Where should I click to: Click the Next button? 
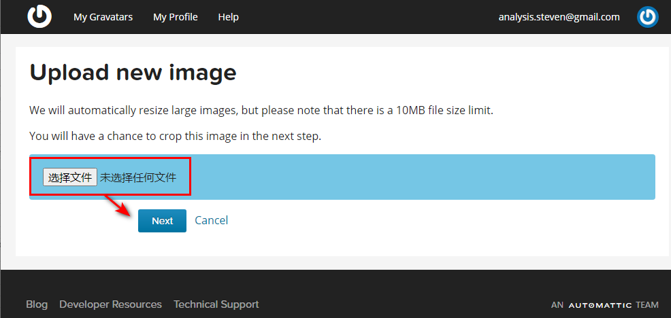point(162,220)
